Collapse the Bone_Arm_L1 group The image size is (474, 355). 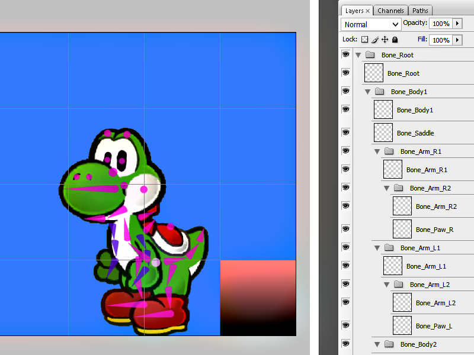pos(377,248)
